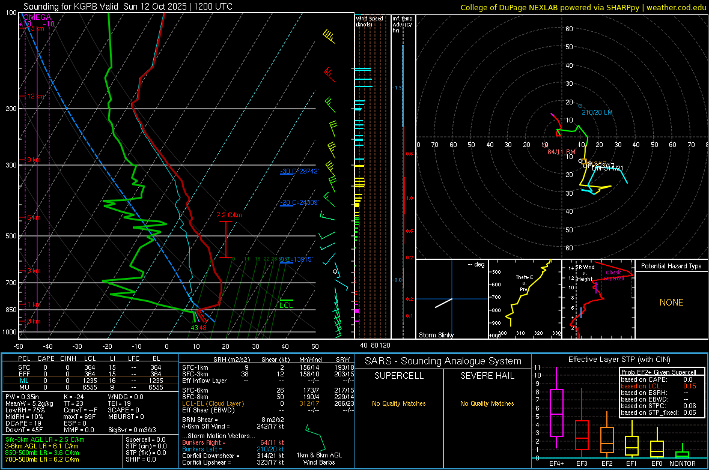
Task: Select the MU parcel row
Action: (91, 387)
